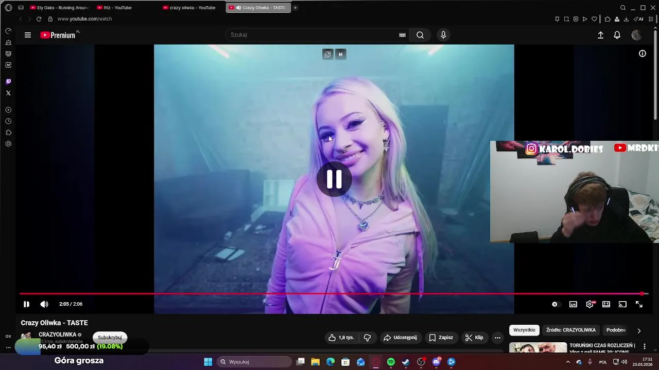Open a new browser tab
The image size is (659, 370).
295,8
